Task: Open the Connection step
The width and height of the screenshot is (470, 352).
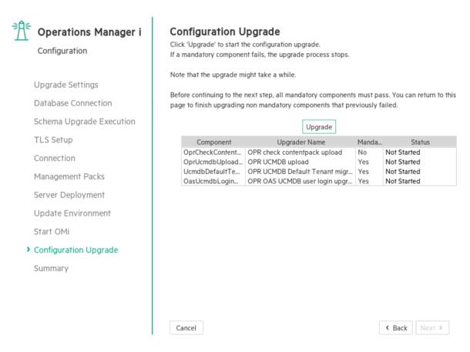Action: pyautogui.click(x=55, y=158)
